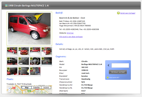142x97 pixels.
Task: Click the 'Verstuur uw bod' button
Action: point(118,72)
